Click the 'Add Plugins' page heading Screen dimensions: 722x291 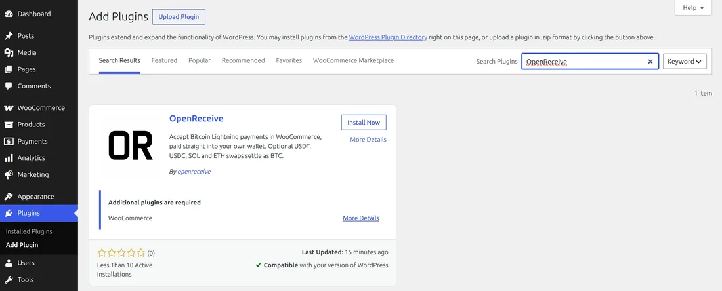point(118,16)
